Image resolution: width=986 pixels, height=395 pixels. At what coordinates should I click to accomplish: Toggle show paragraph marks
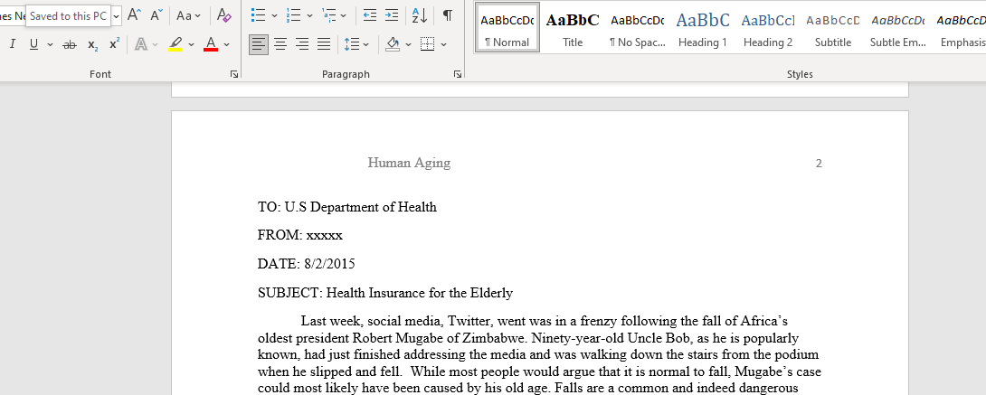click(x=447, y=15)
